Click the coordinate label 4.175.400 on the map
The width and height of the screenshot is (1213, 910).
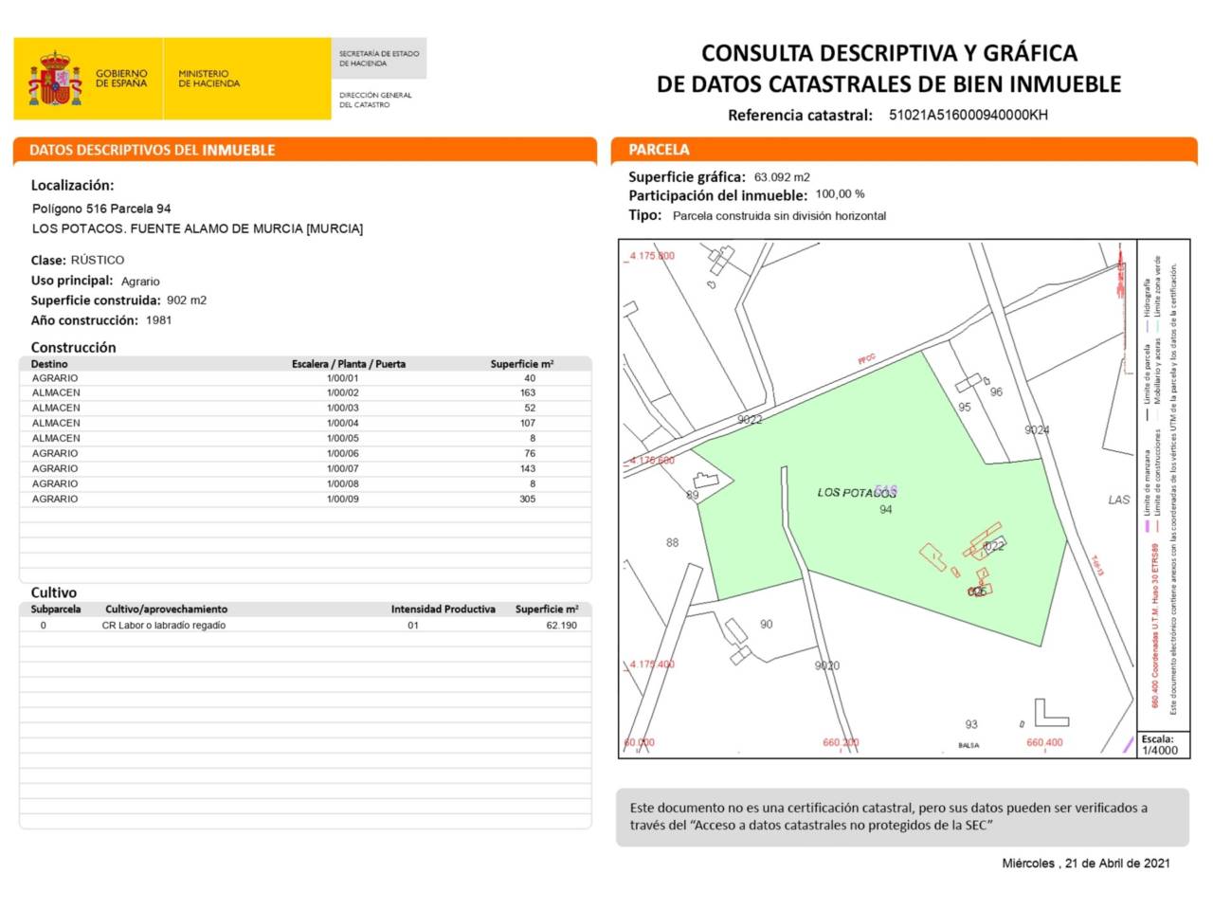[652, 664]
